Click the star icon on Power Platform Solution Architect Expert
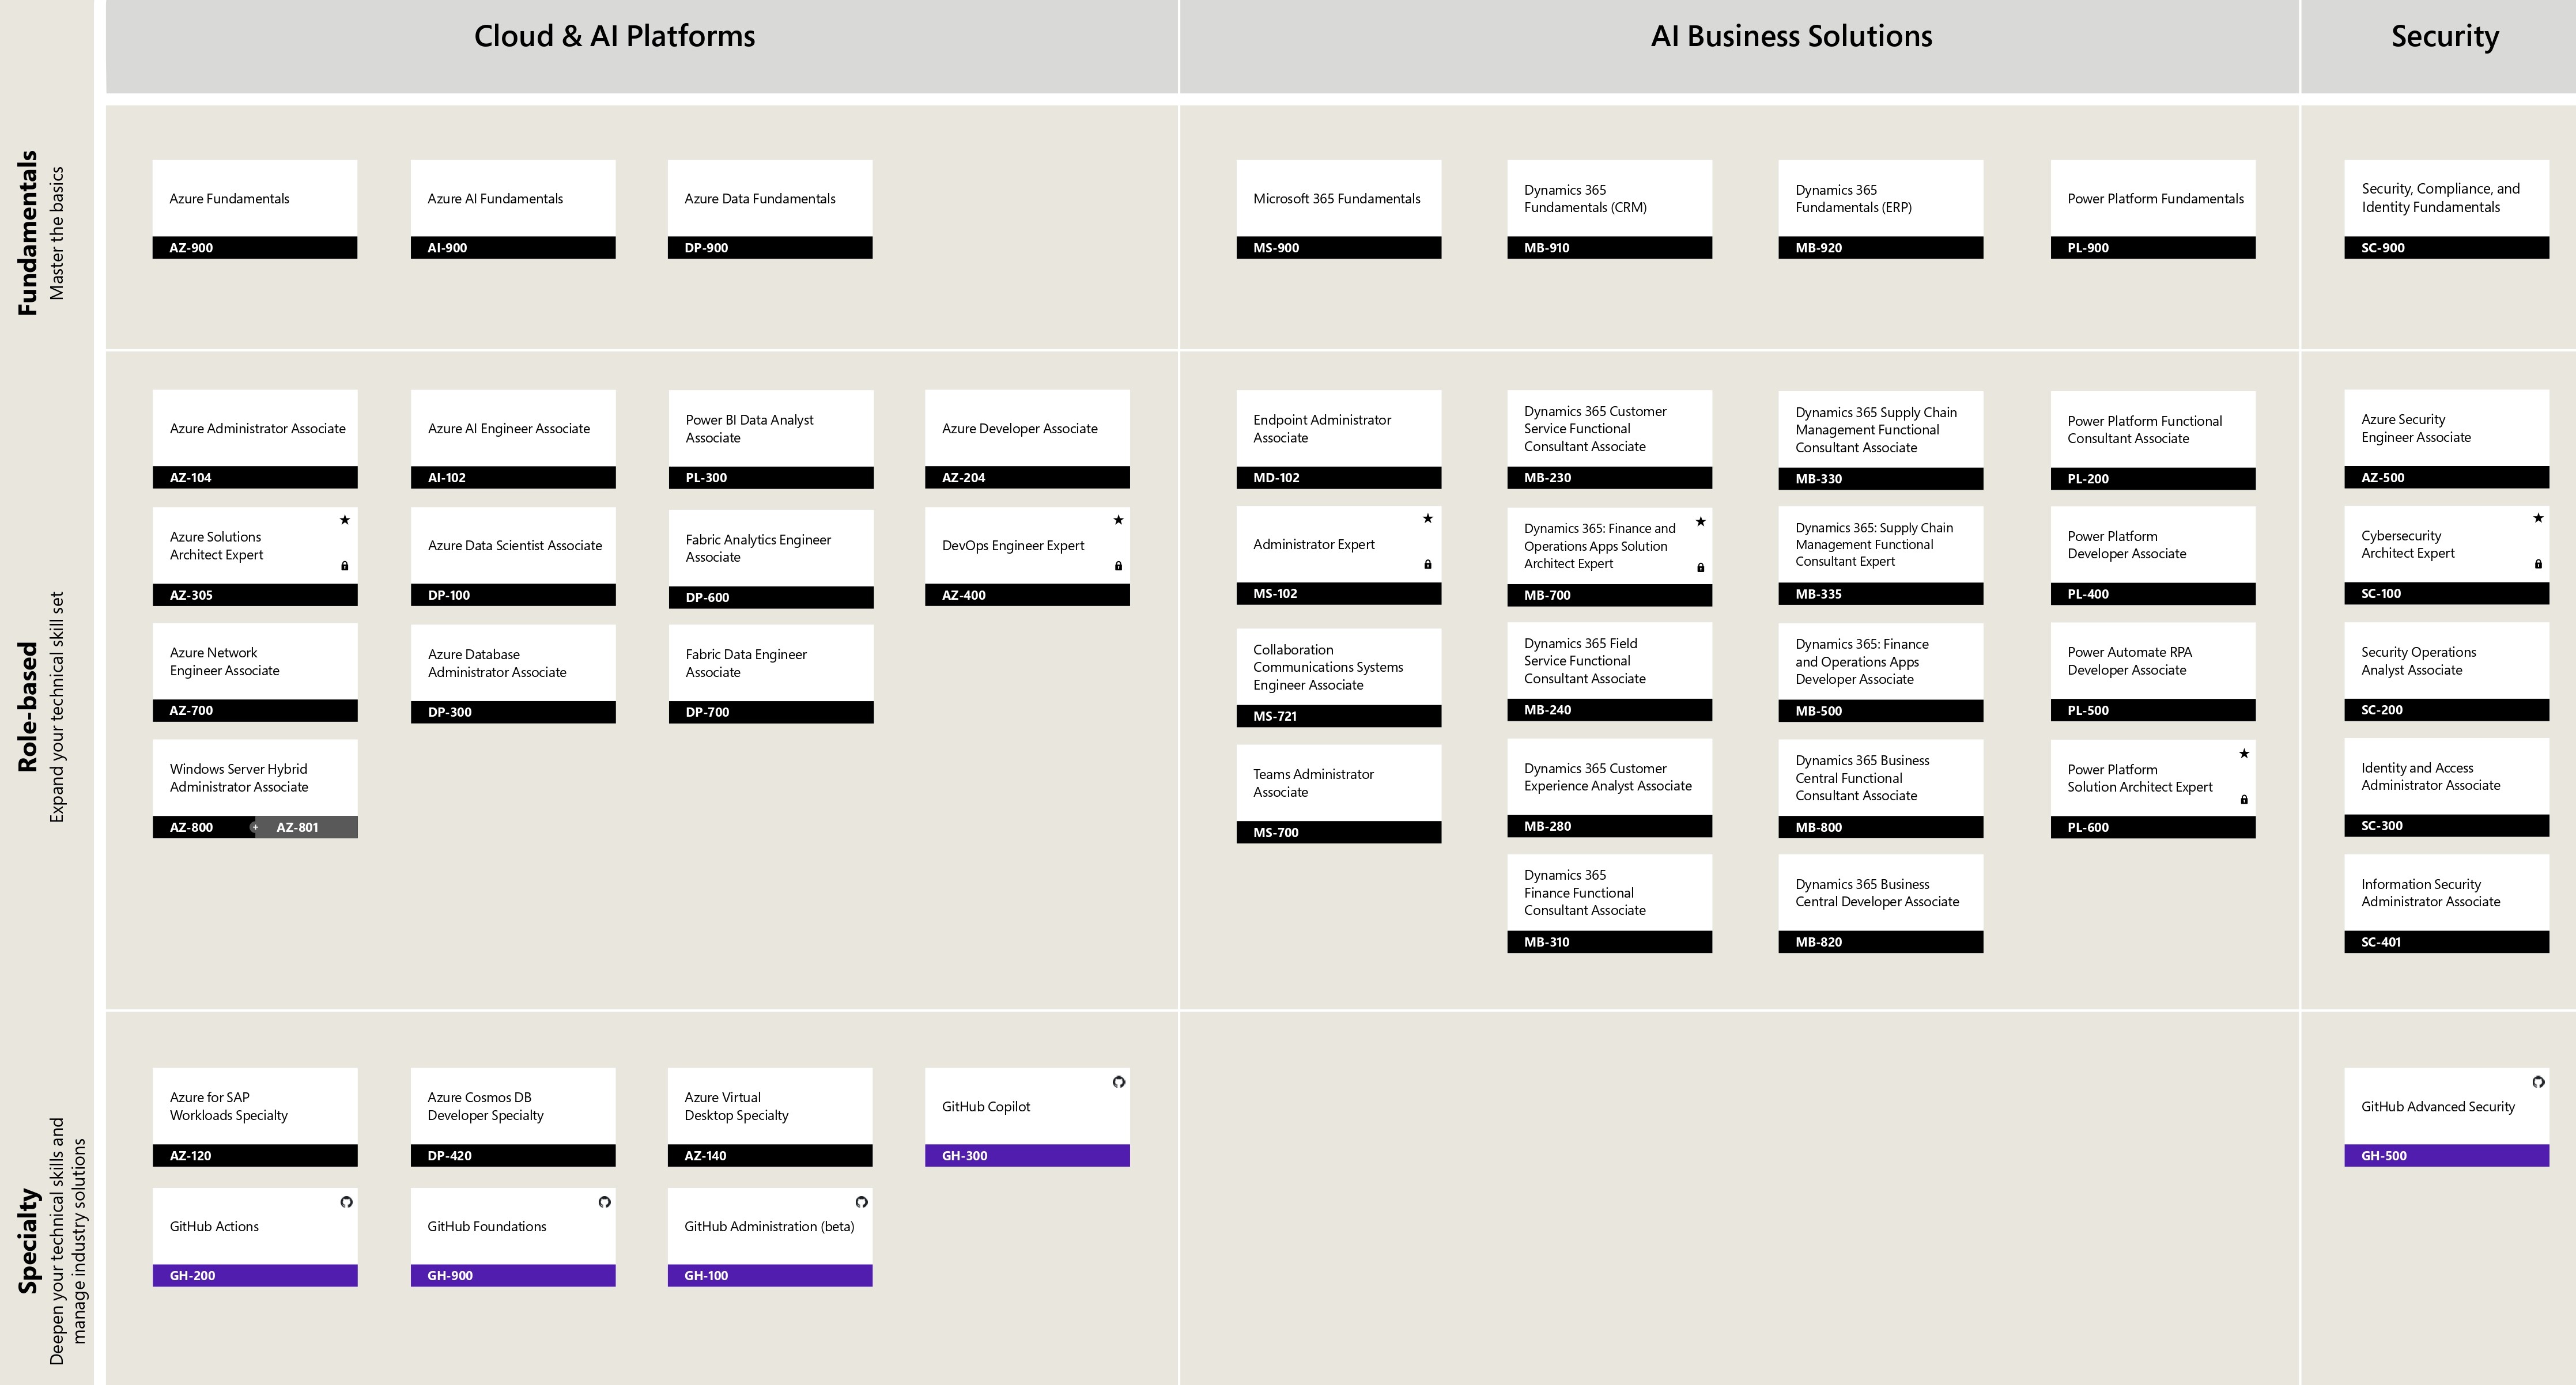 (x=2244, y=753)
